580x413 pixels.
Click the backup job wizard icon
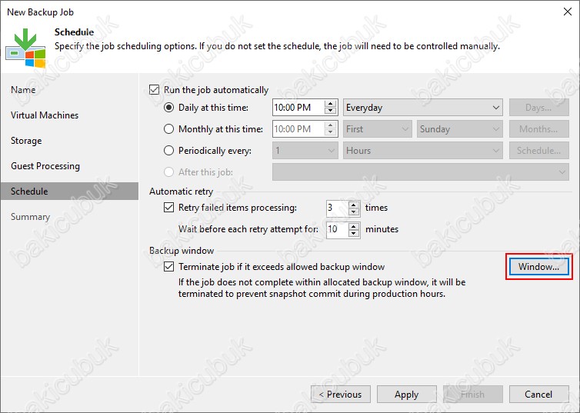25,48
